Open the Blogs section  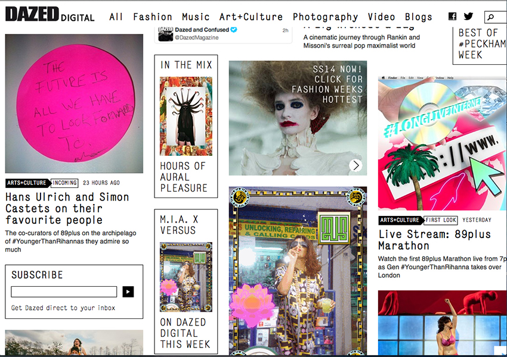coord(418,17)
